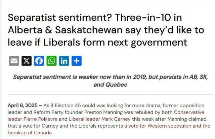Select the horizontal divider below the subtitle

pos(111,94)
